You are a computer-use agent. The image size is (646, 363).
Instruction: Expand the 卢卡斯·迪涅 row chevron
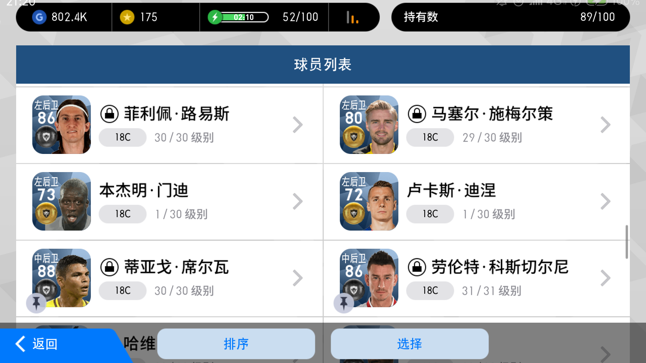[605, 202]
